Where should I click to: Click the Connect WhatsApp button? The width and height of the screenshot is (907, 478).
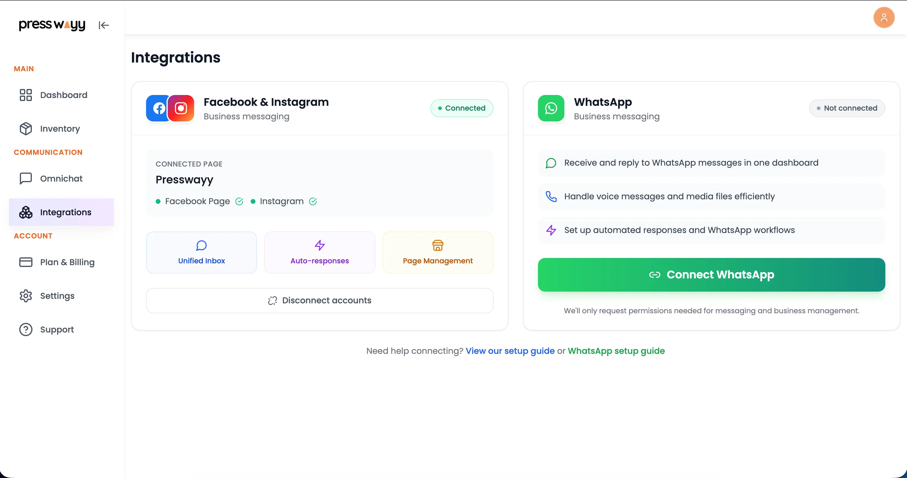pyautogui.click(x=711, y=275)
